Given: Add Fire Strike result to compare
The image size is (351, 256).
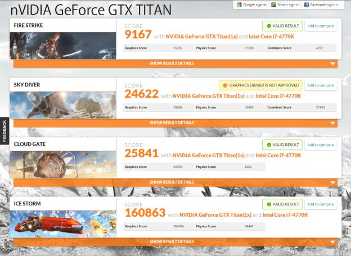Looking at the screenshot, I should click(321, 26).
